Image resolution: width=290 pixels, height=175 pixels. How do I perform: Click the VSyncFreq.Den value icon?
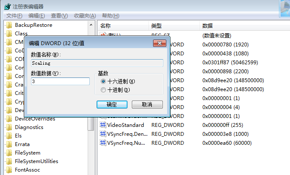103,133
